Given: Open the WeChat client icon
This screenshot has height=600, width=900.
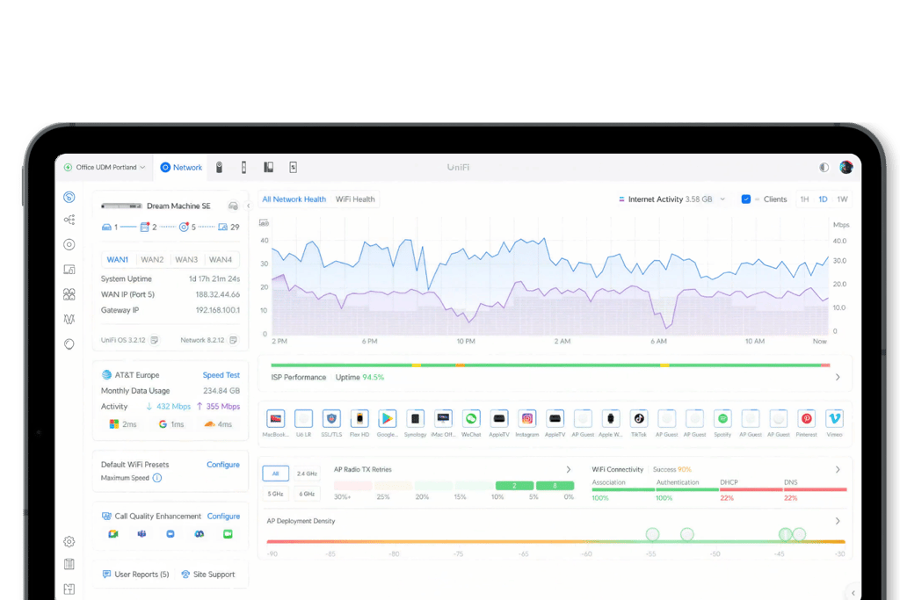Looking at the screenshot, I should (x=471, y=419).
